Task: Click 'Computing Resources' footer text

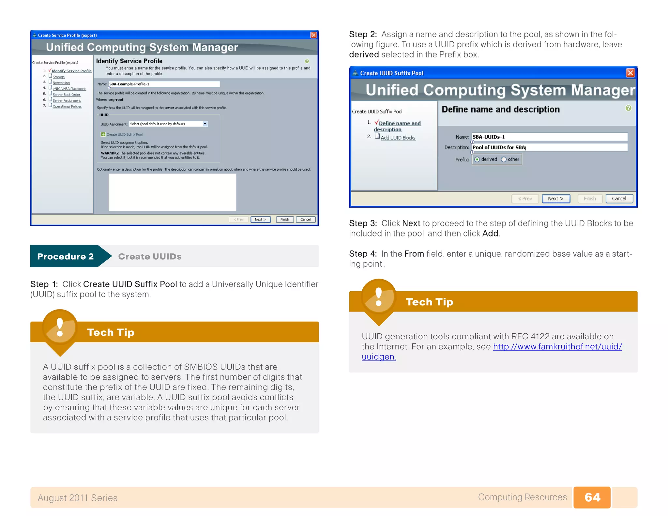Action: click(522, 497)
